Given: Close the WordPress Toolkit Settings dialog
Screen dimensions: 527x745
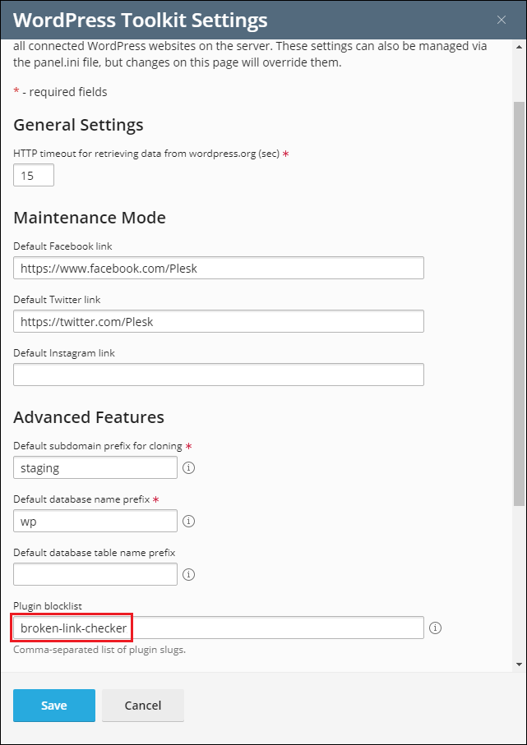Looking at the screenshot, I should point(502,20).
